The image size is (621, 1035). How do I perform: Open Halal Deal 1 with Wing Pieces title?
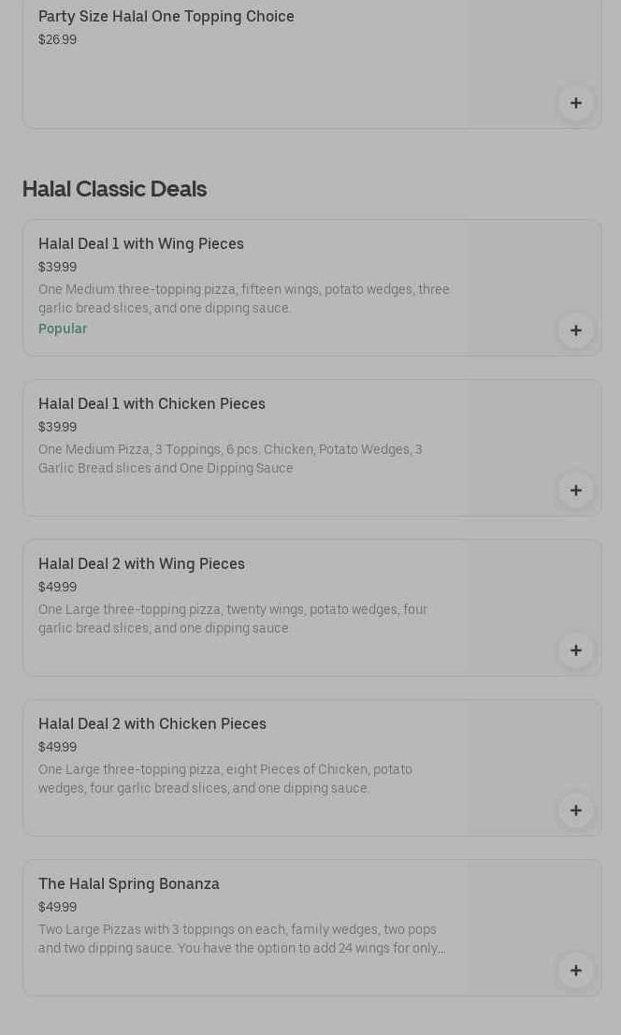(x=141, y=243)
